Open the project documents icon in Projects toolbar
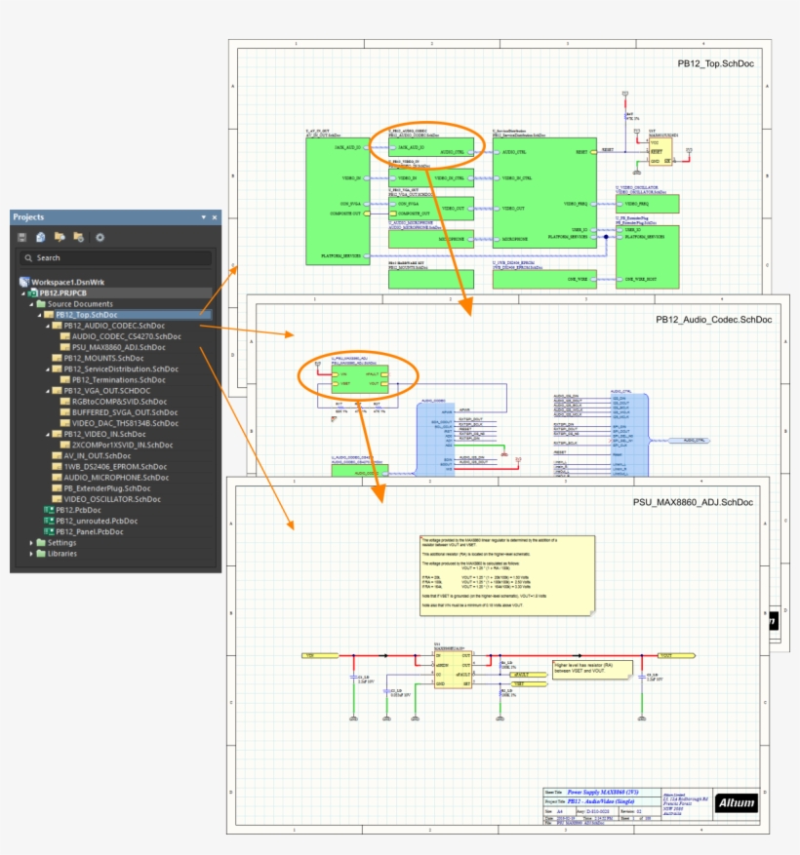The image size is (800, 855). (39, 236)
